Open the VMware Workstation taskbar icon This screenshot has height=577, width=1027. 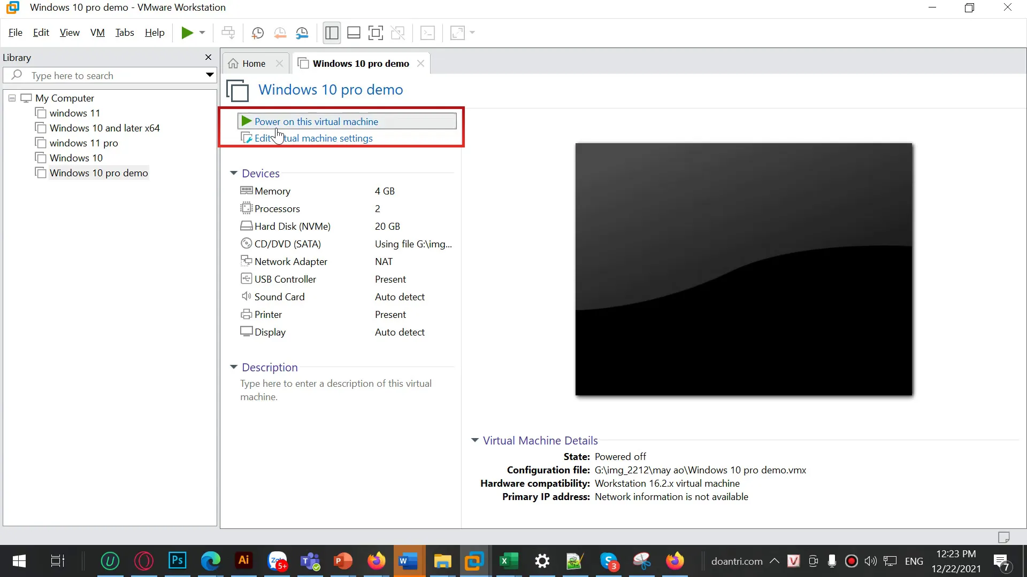tap(474, 561)
